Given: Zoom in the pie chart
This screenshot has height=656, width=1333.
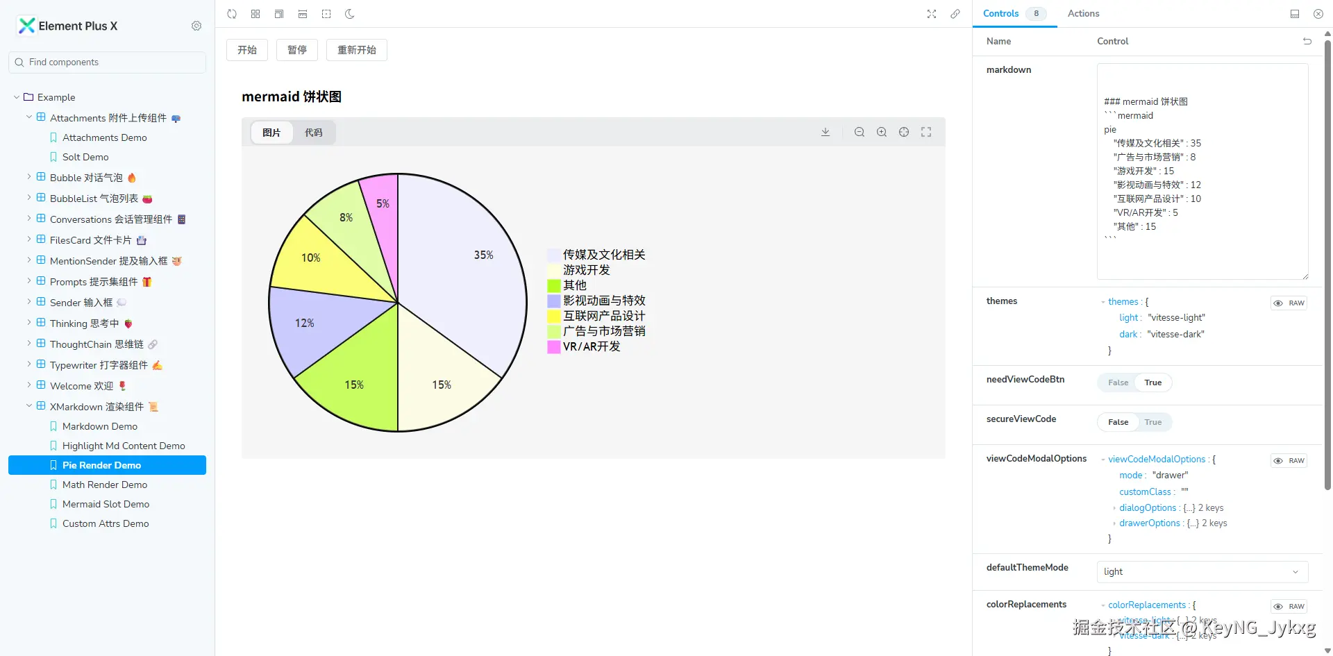Looking at the screenshot, I should click(x=882, y=132).
